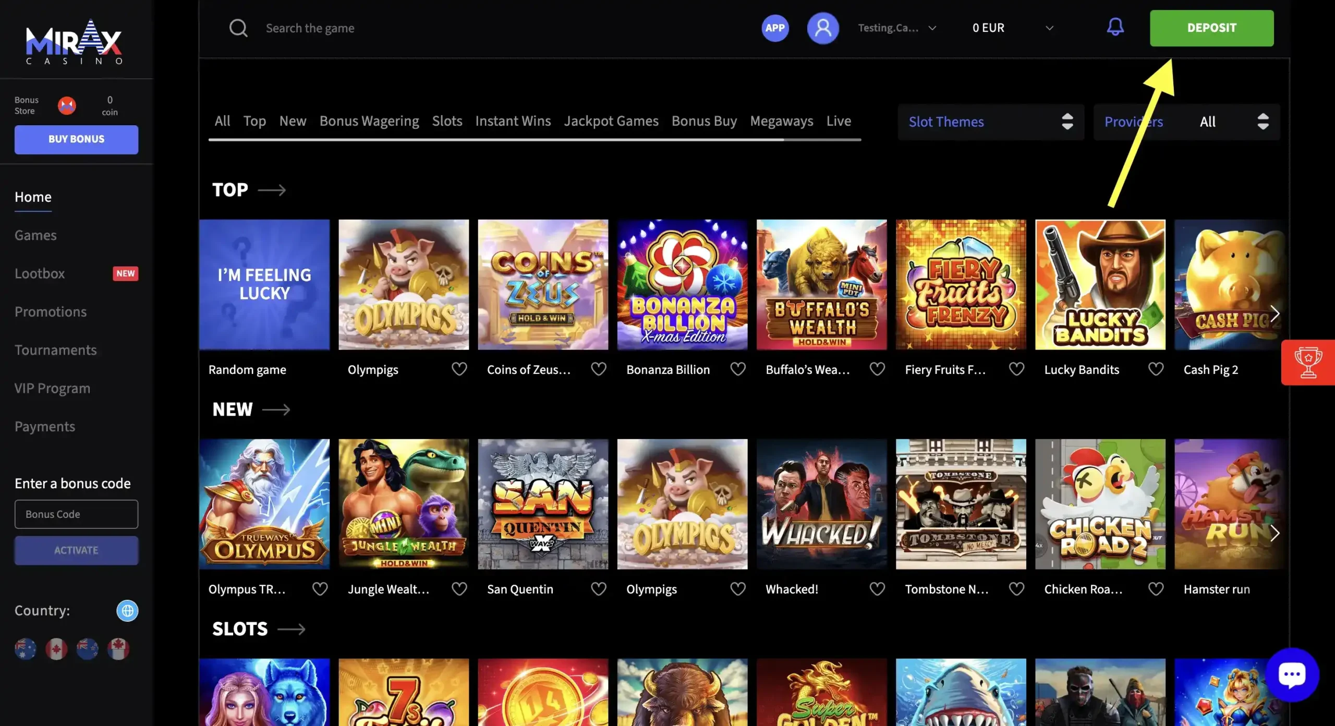Select the All games tab

(222, 121)
